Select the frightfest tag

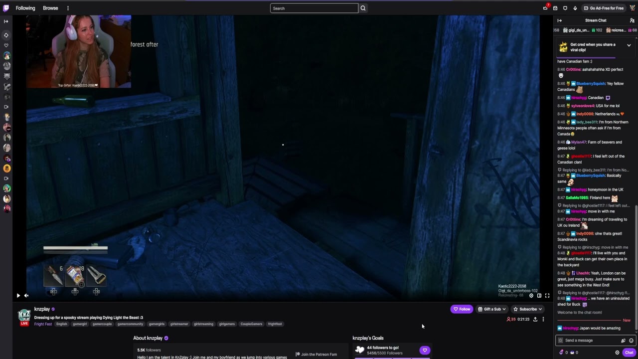click(x=275, y=324)
